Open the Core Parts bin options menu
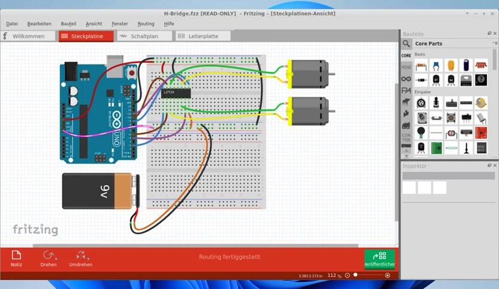499x289 pixels. tap(495, 43)
